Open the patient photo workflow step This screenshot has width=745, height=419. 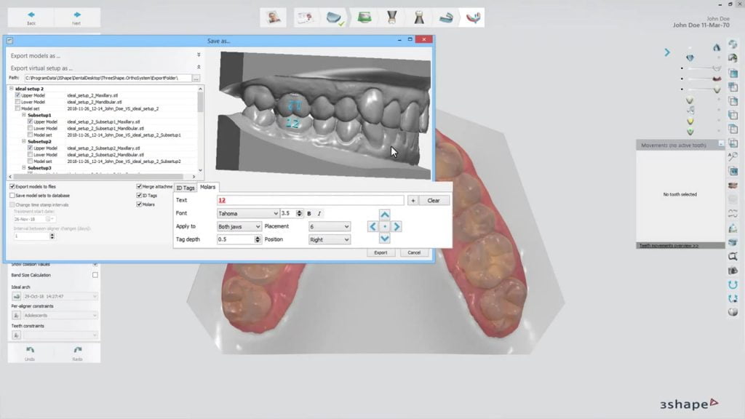coord(274,17)
